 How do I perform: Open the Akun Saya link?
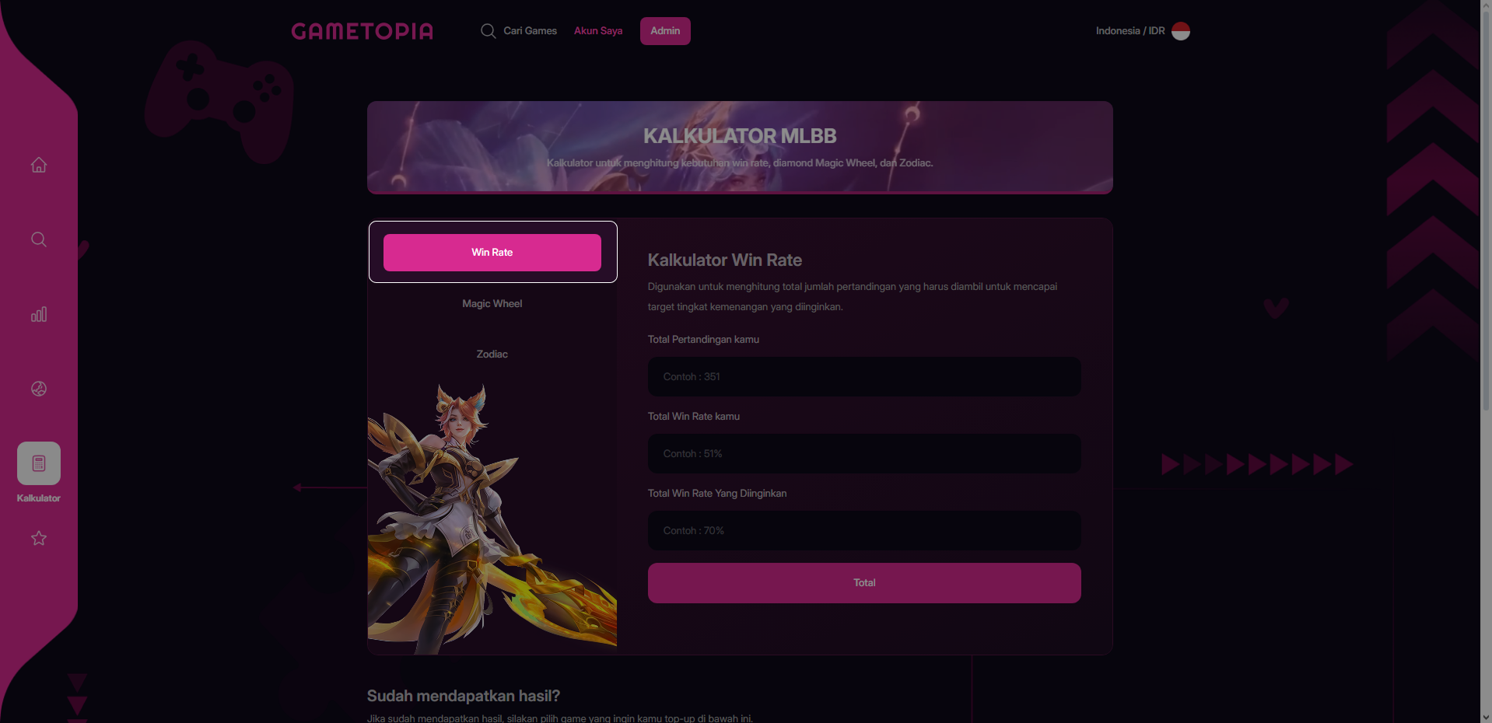pos(598,31)
